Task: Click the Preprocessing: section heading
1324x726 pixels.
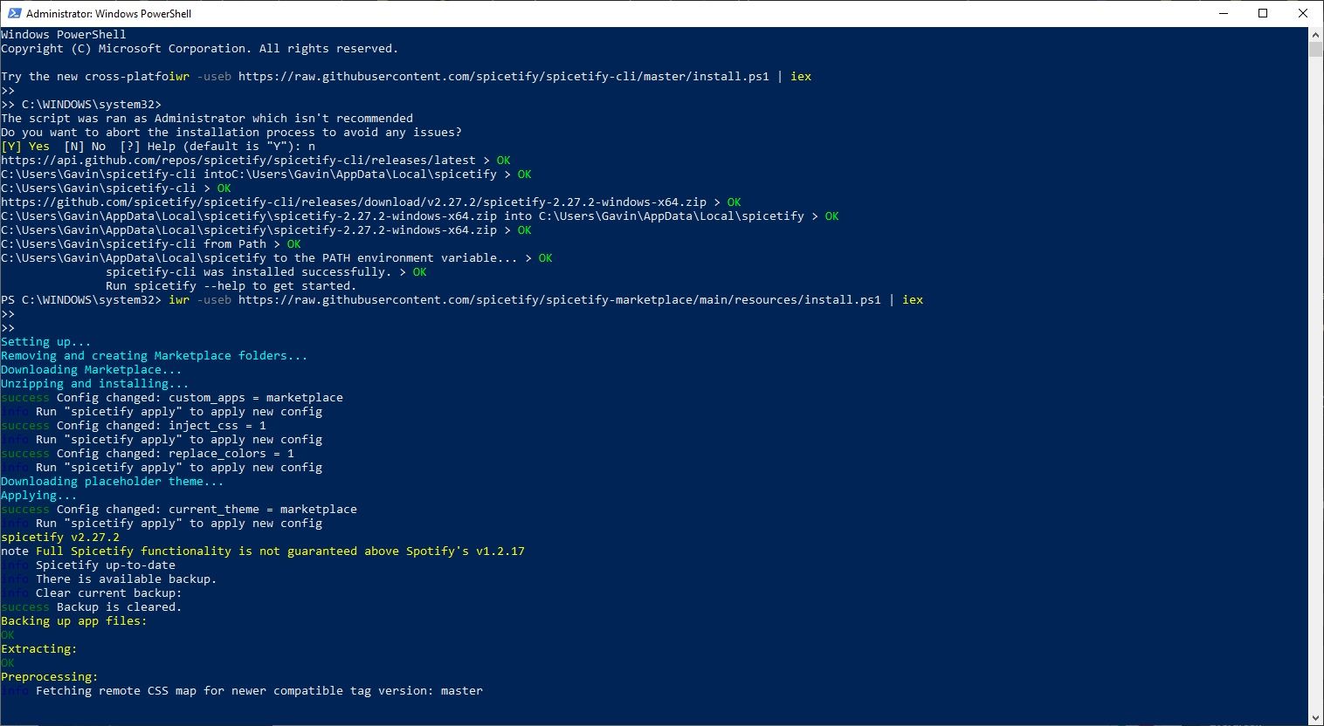Action: (49, 676)
